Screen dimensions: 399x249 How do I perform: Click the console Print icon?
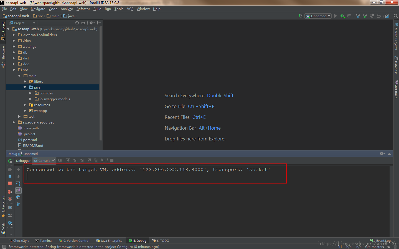click(x=18, y=197)
